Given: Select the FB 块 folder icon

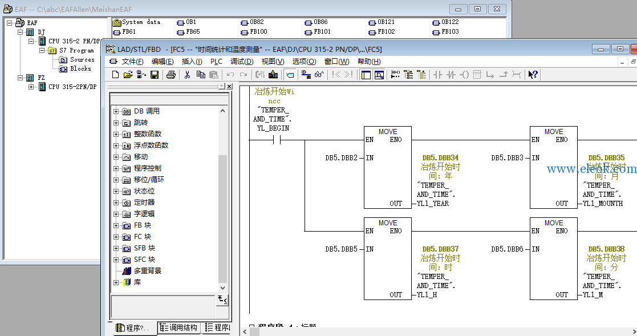Looking at the screenshot, I should [127, 225].
